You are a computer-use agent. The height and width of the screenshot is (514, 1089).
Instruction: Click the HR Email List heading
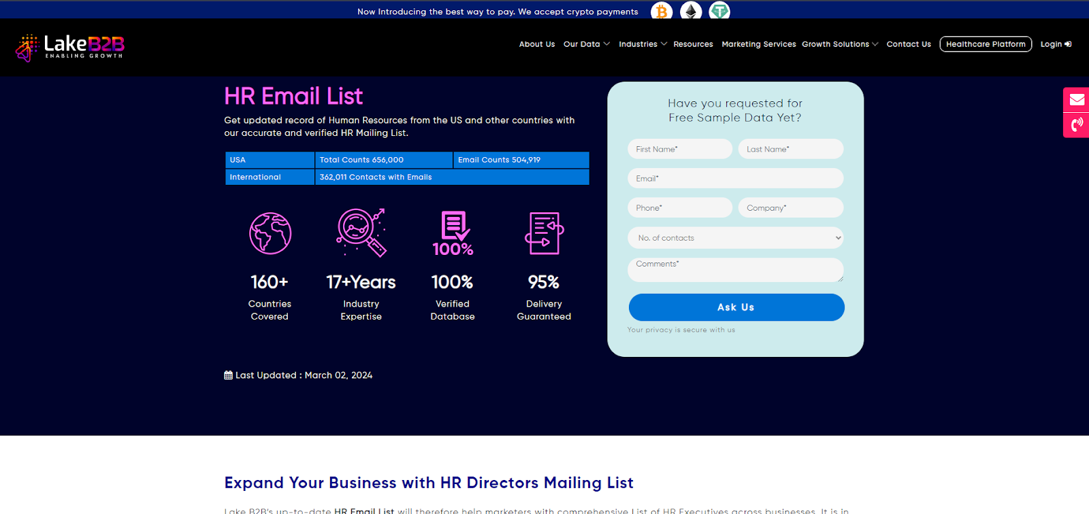(293, 97)
